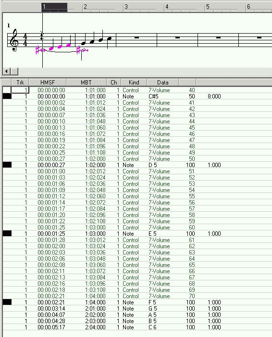Click the volume value 70 control event
Image resolution: width=272 pixels, height=337 pixels.
coord(192,296)
